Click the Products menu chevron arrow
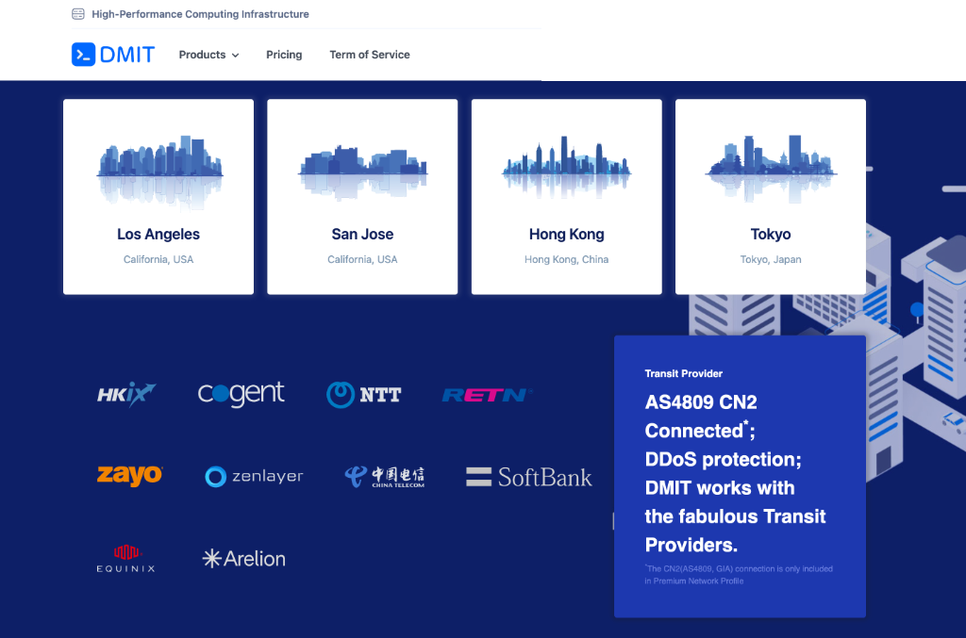This screenshot has width=966, height=638. pyautogui.click(x=235, y=56)
